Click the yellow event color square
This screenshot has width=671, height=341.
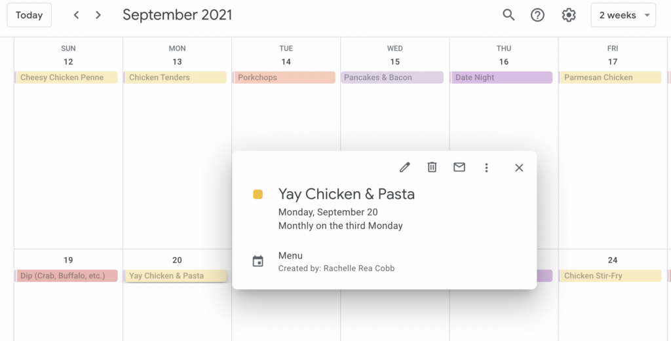[x=258, y=194]
